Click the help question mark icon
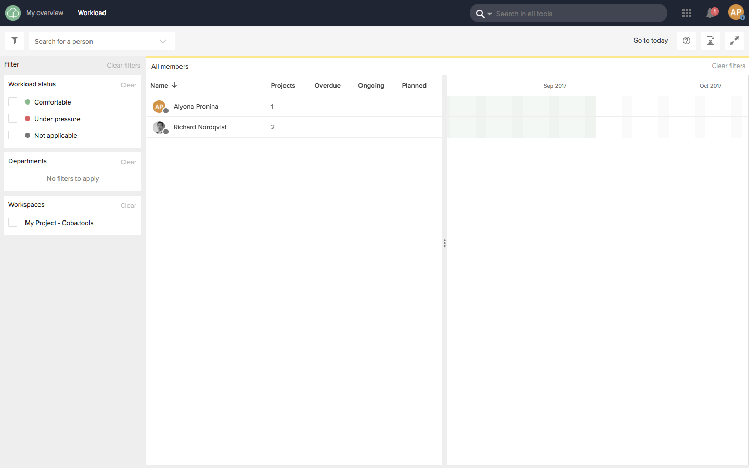Screen dimensions: 749x468 [686, 41]
